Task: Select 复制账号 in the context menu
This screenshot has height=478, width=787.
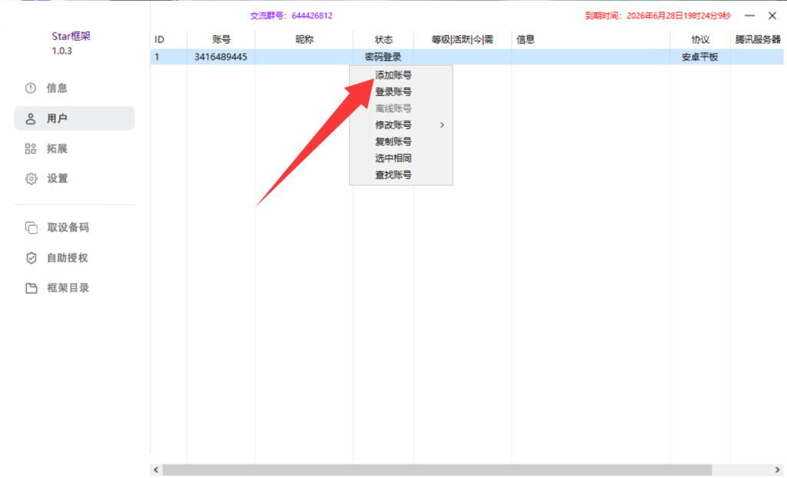Action: click(x=393, y=141)
